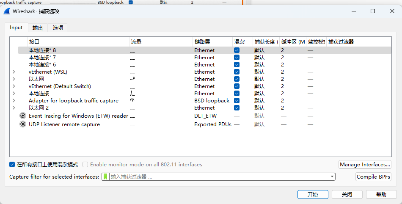Expand the 以太网 interface row
402x204 pixels.
click(x=14, y=79)
